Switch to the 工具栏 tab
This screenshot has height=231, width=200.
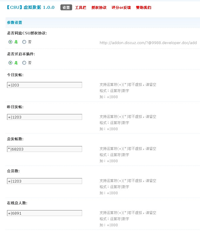point(81,8)
